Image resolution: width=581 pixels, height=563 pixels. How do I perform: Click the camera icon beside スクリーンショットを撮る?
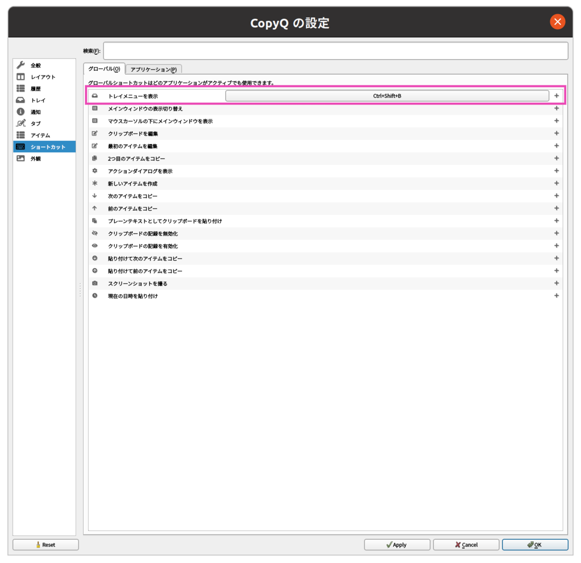click(x=95, y=283)
